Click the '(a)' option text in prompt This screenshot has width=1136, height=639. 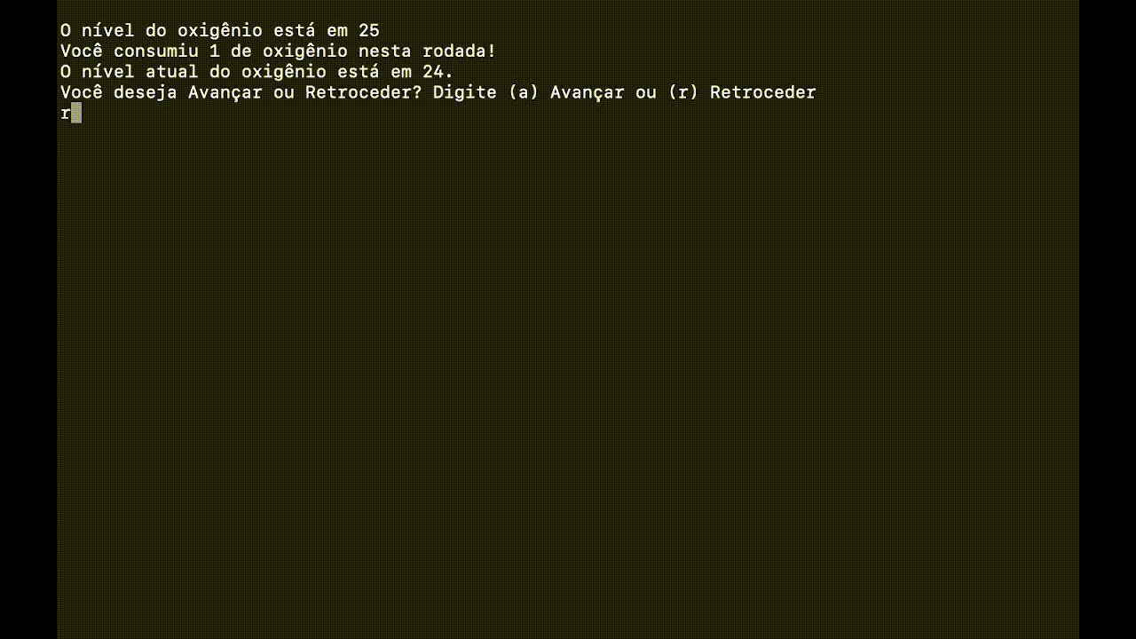[x=524, y=92]
